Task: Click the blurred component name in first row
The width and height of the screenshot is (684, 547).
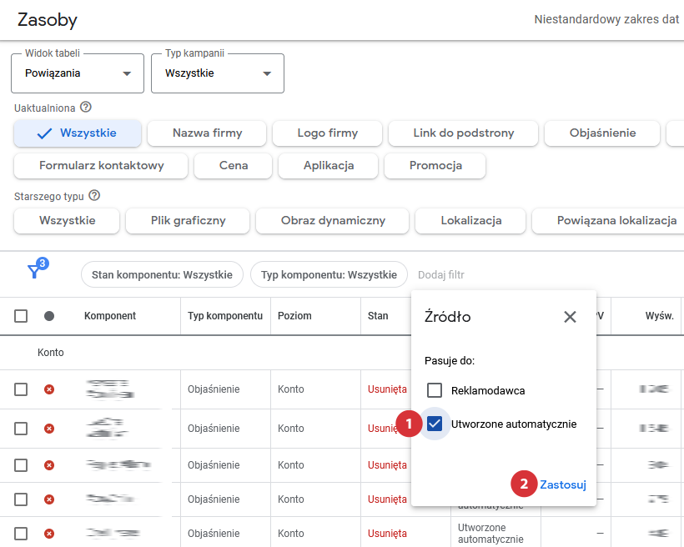Action: (110, 389)
